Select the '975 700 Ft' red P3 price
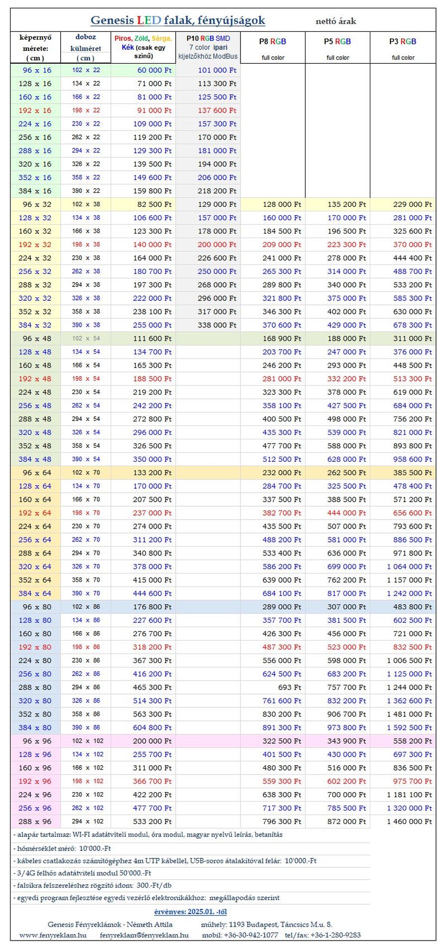The height and width of the screenshot is (952, 448). (403, 781)
